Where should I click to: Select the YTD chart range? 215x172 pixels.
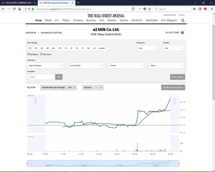point(60,48)
